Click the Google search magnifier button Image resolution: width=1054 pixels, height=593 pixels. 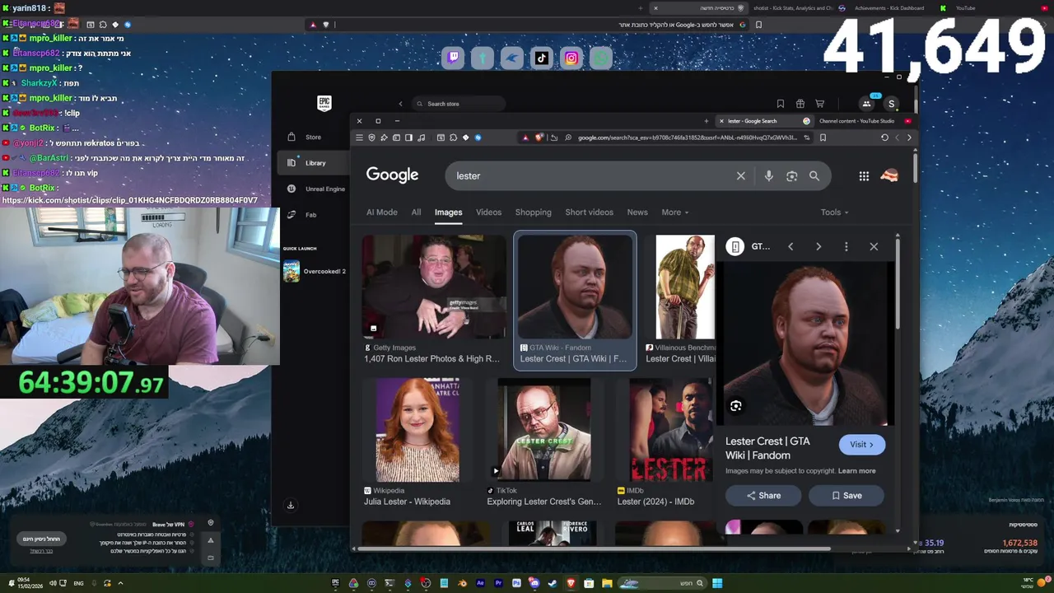814,175
